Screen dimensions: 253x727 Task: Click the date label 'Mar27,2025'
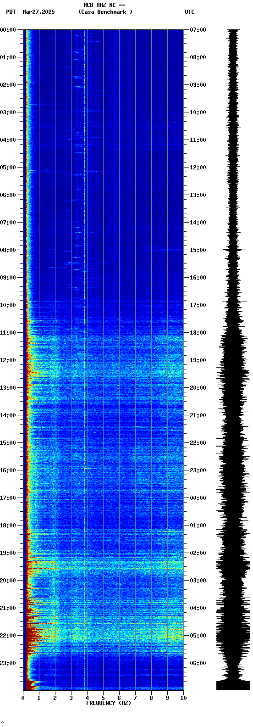[38, 12]
